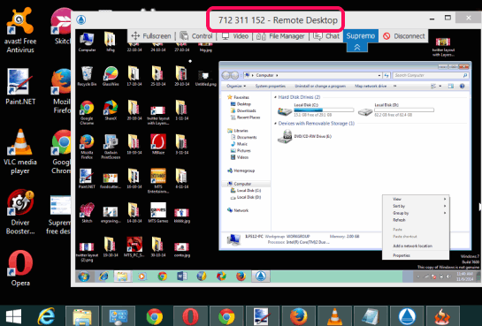
Task: Open Group by in context menu
Action: pos(416,213)
